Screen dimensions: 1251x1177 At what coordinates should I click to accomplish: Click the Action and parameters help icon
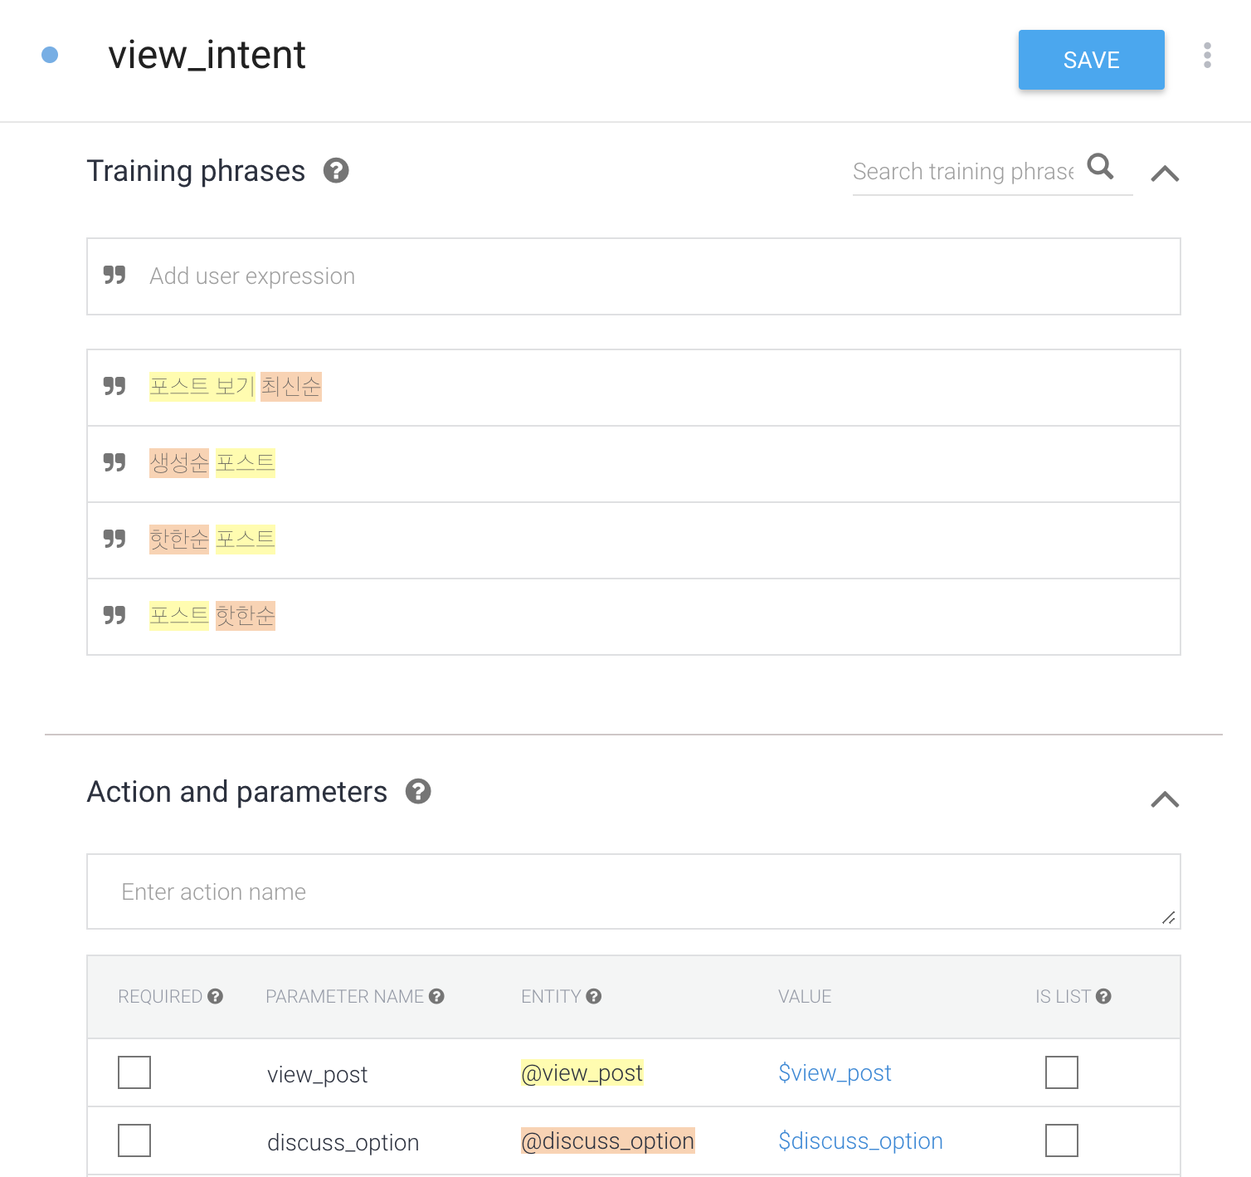(x=418, y=792)
